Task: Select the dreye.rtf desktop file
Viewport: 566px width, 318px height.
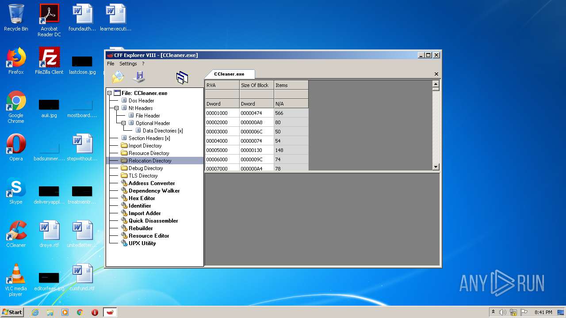Action: point(49,234)
